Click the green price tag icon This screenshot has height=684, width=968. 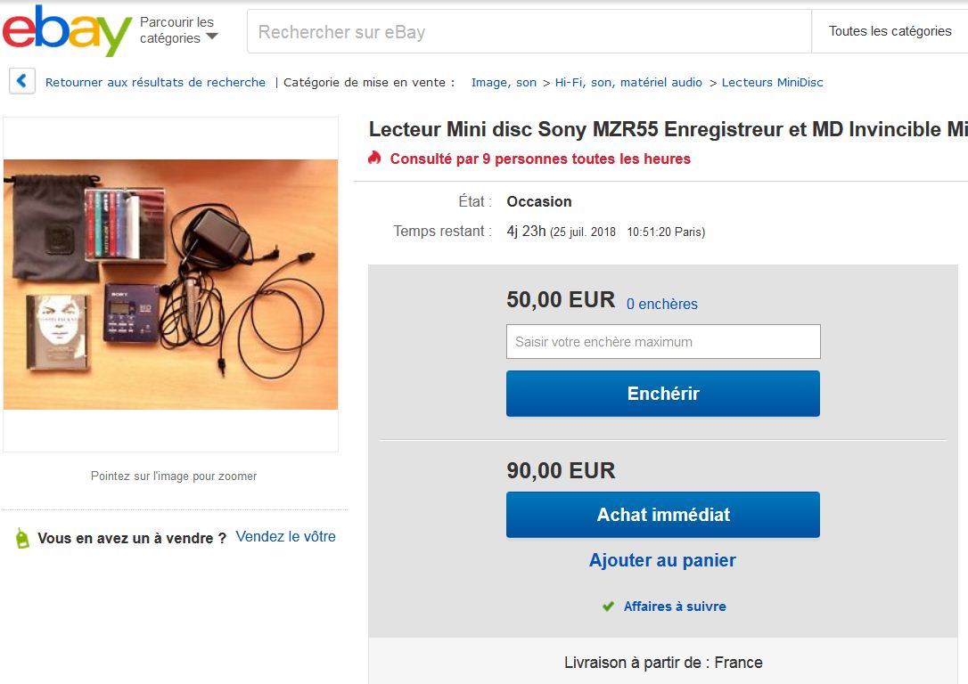click(22, 539)
